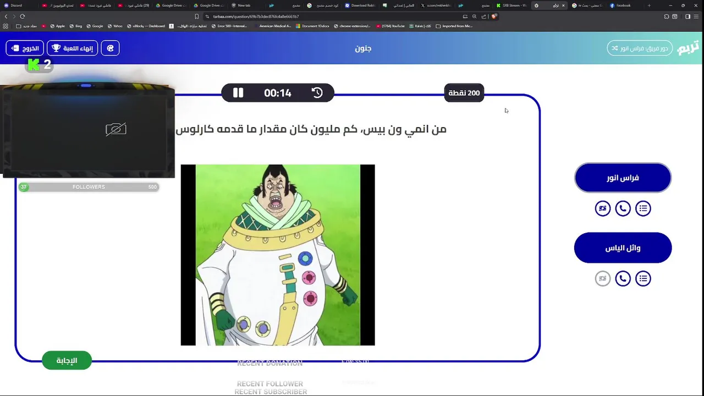The width and height of the screenshot is (704, 396).
Task: Click the جنون category title
Action: pyautogui.click(x=363, y=48)
